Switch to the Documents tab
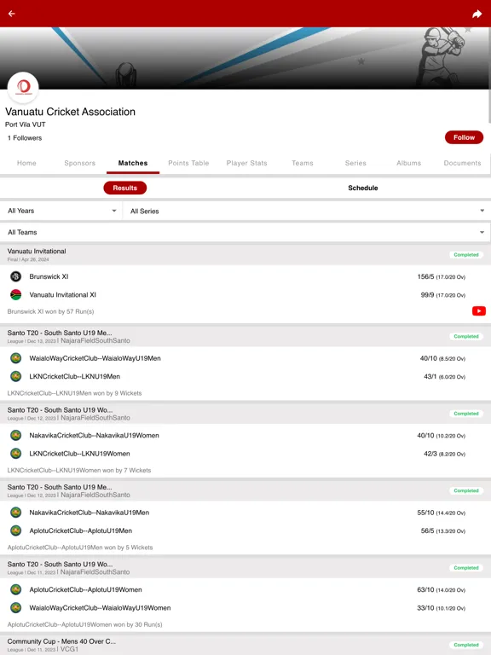The image size is (491, 655). point(462,163)
